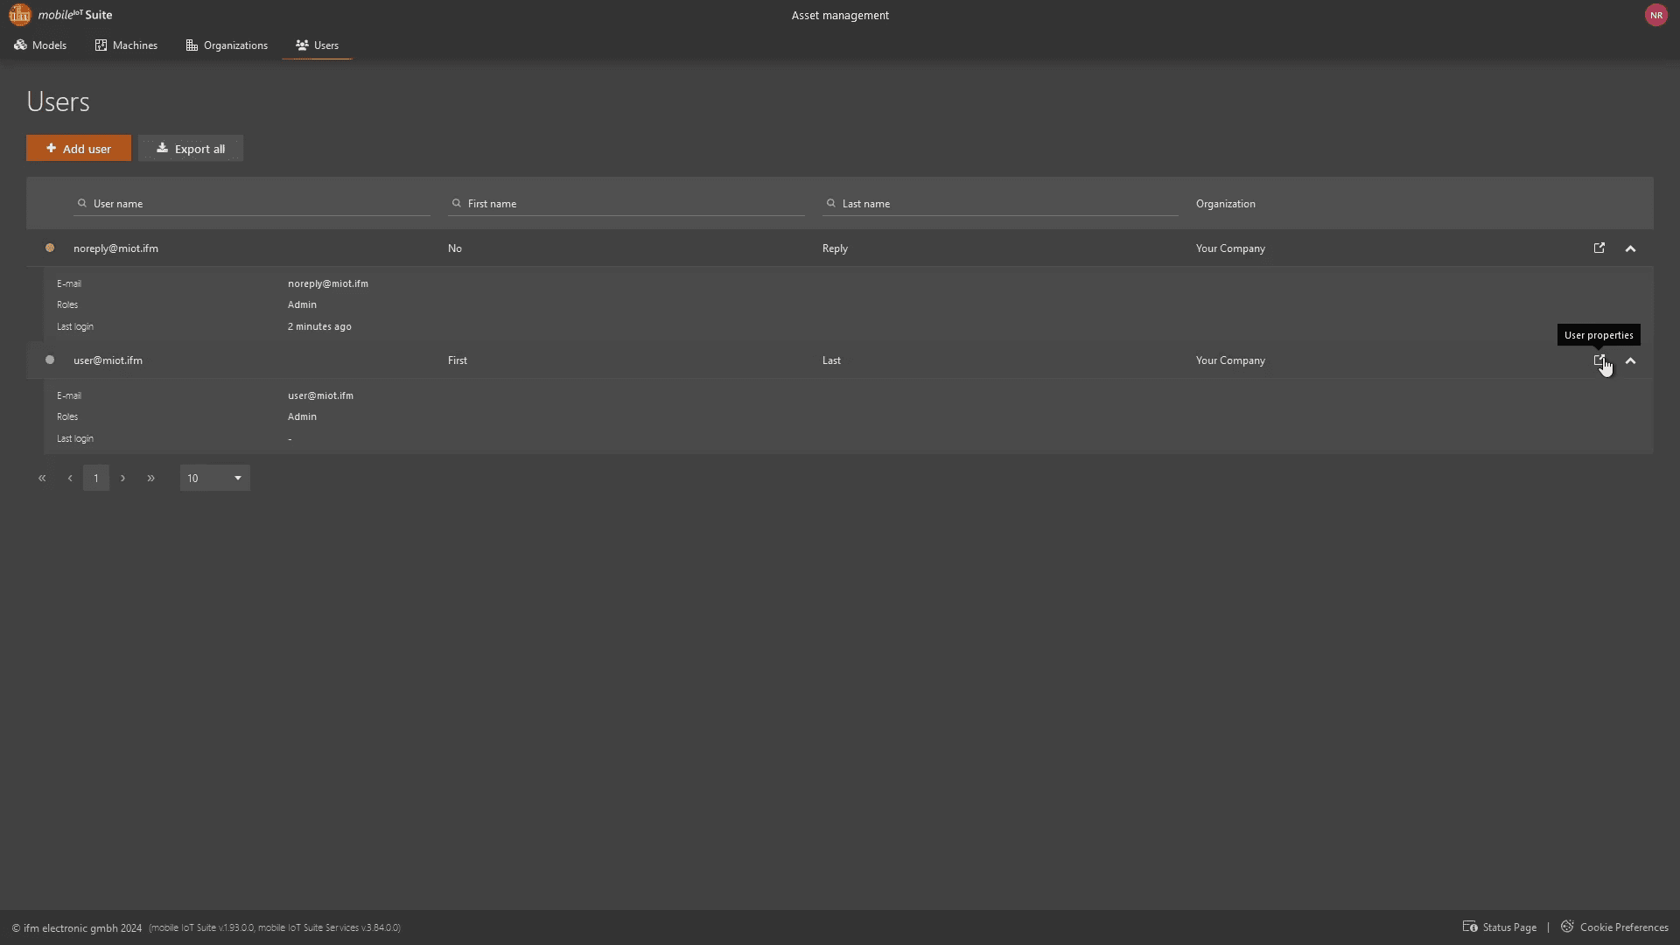Click the status dot beside noreply@miot.ifm

tap(50, 248)
